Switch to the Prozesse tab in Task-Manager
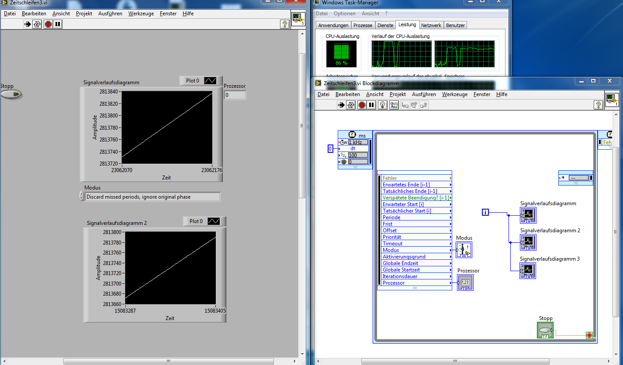 coord(363,25)
